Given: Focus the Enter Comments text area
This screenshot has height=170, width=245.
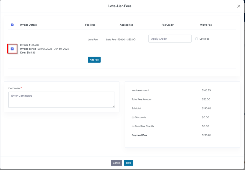Looking at the screenshot, I should click(62, 99).
